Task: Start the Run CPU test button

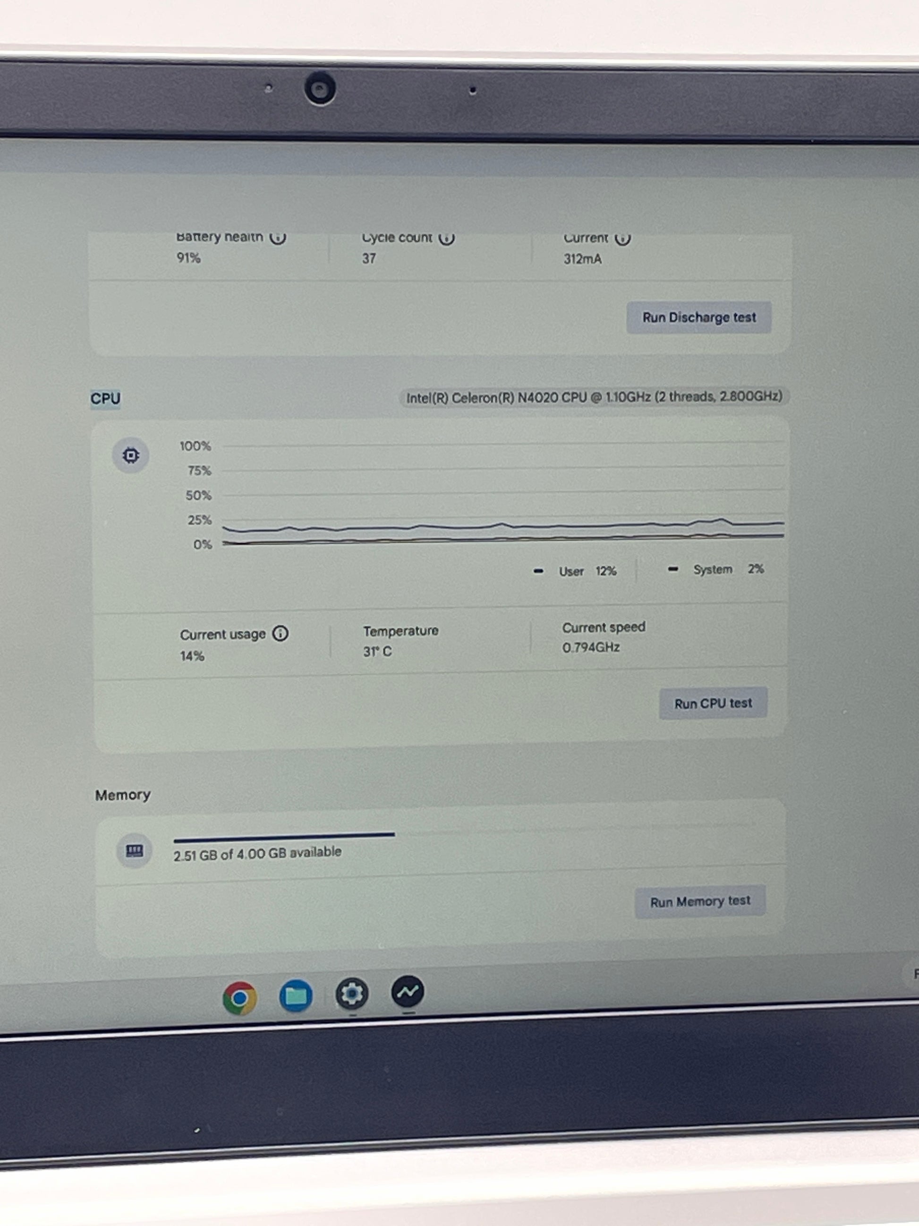Action: tap(713, 703)
